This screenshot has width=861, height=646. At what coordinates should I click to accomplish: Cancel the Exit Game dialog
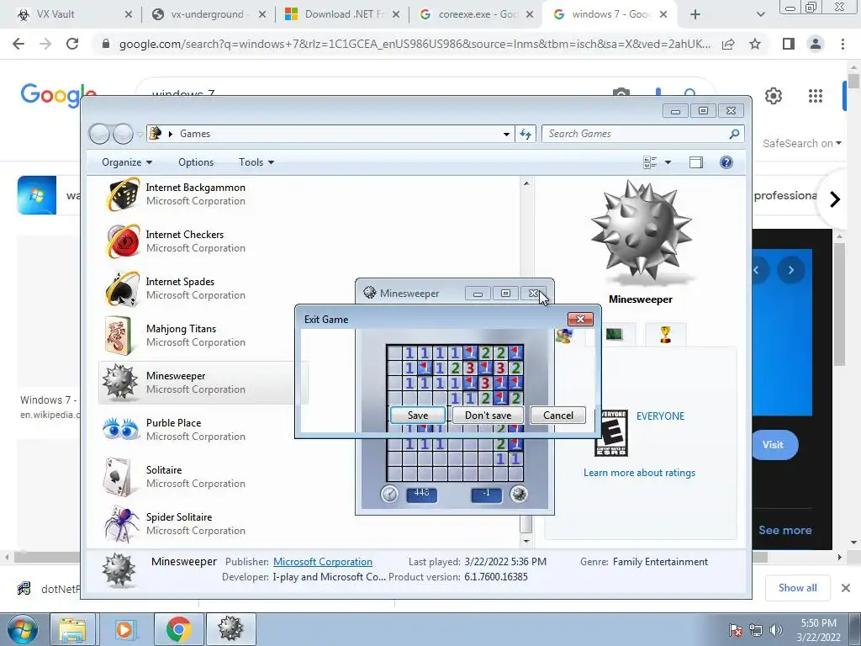tap(558, 416)
